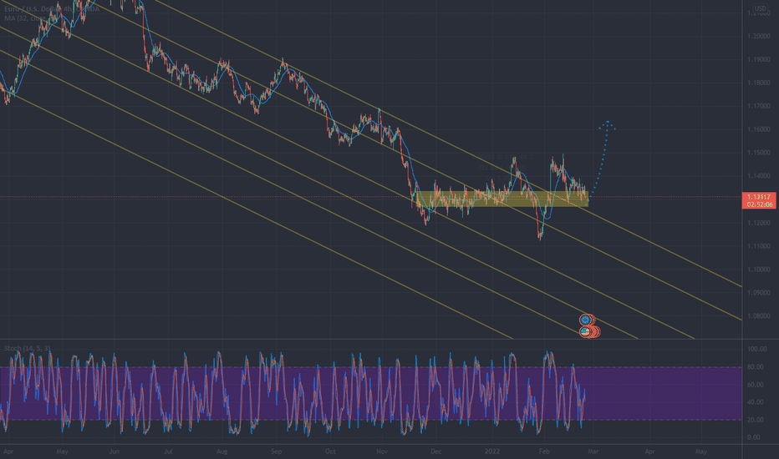This screenshot has width=779, height=459.
Task: Click the 1.14000 price axis label
Action: click(x=759, y=176)
